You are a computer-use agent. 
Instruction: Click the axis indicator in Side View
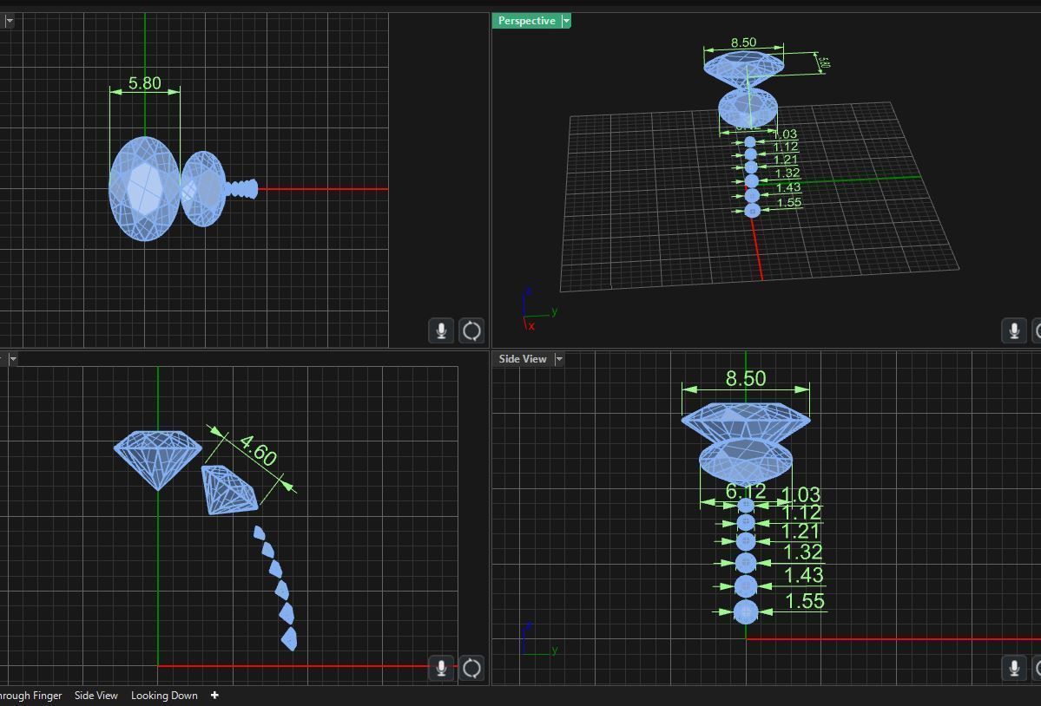point(539,640)
